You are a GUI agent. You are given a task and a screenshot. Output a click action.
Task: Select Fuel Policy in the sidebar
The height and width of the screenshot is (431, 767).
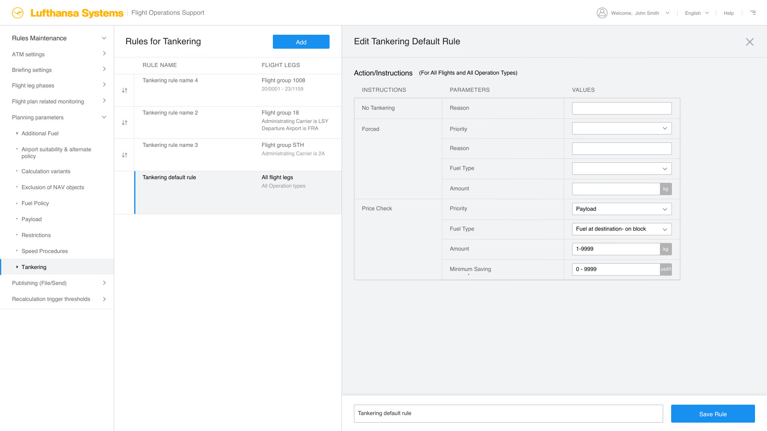tap(35, 203)
